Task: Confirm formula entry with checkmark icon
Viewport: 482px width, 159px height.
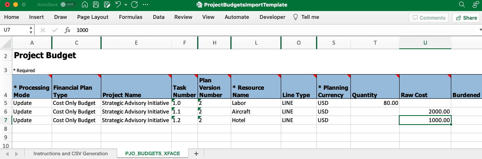Action: tap(55, 30)
